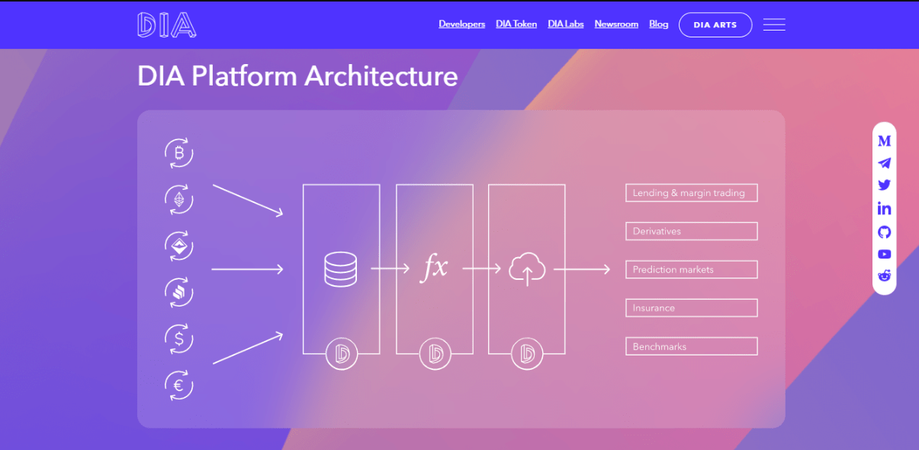Screen dimensions: 919x450
Task: Visit DIA on LinkedIn via the icon
Action: [884, 208]
